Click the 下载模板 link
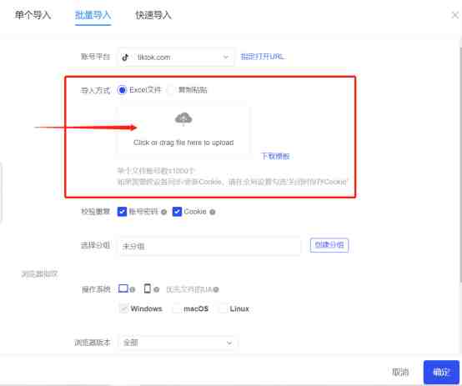The image size is (462, 386). (x=275, y=156)
